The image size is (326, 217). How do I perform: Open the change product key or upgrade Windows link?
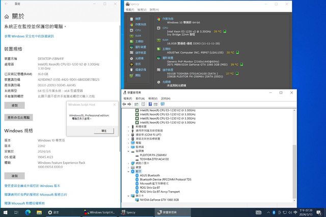[x=32, y=186]
